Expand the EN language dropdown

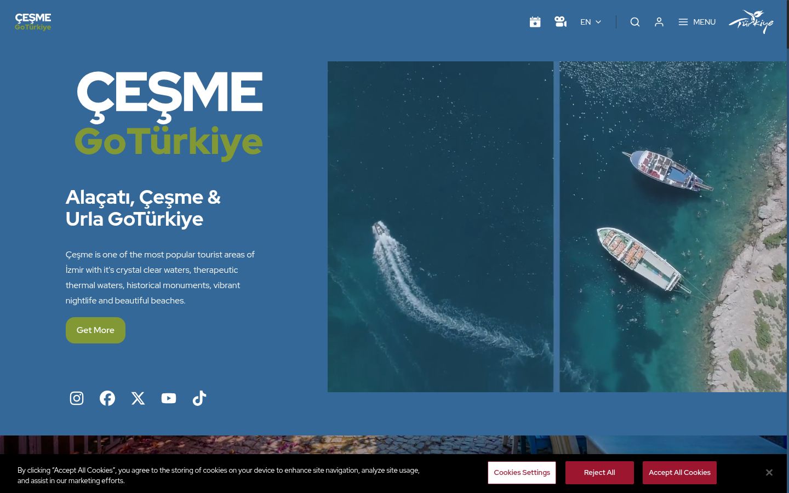[x=591, y=22]
